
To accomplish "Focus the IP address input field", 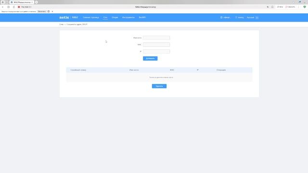I will point(156,51).
